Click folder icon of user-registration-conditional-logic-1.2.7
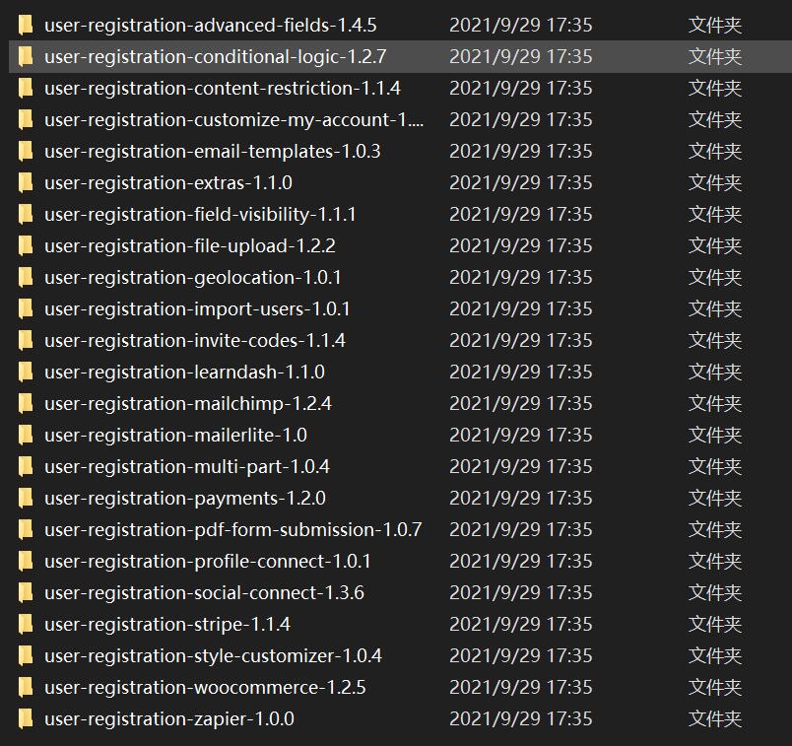 point(26,56)
